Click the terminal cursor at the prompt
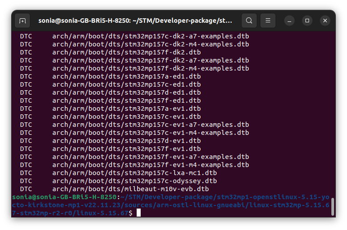This screenshot has height=230, width=347. pos(138,213)
